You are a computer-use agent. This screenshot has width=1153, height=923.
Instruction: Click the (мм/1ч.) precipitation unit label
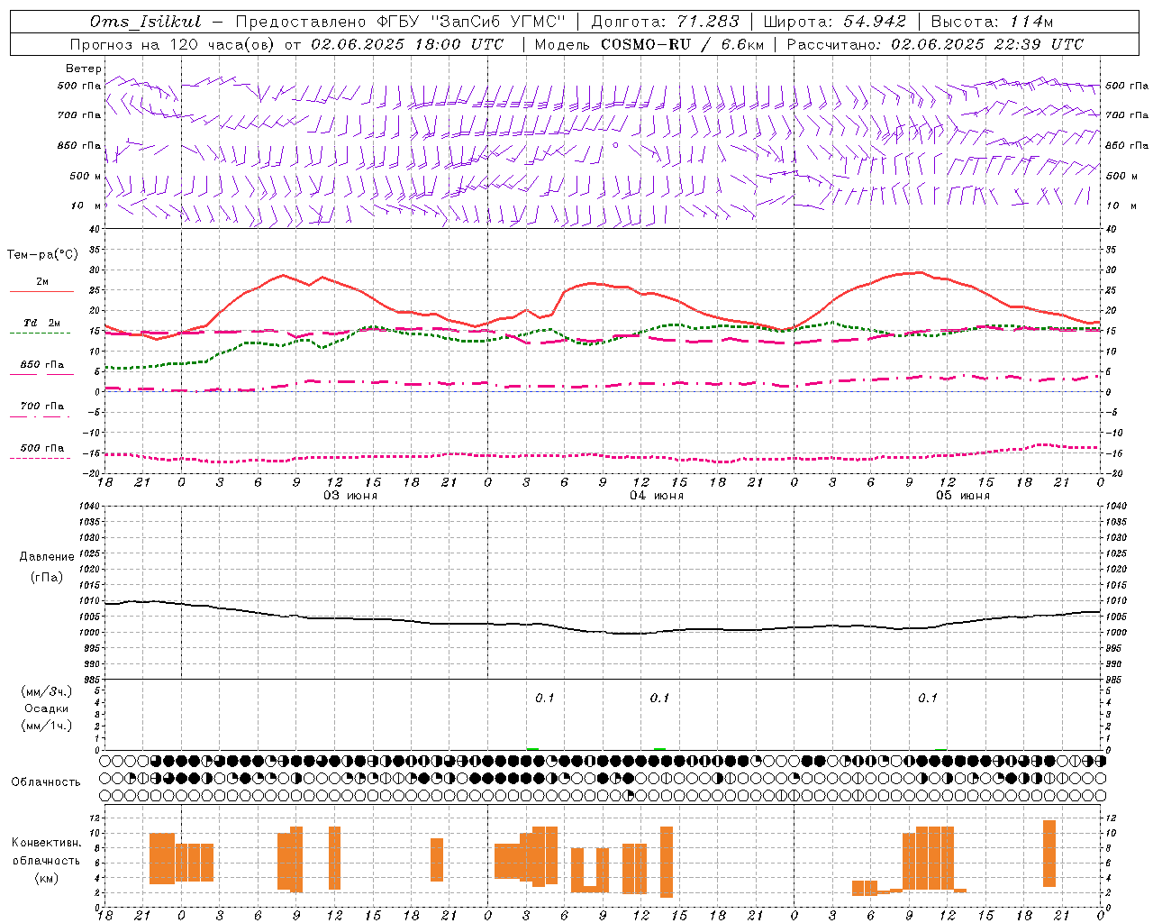(47, 726)
